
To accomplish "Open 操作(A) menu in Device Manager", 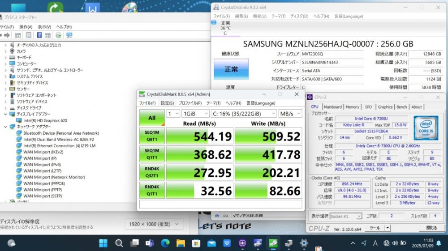I will click(x=26, y=27).
